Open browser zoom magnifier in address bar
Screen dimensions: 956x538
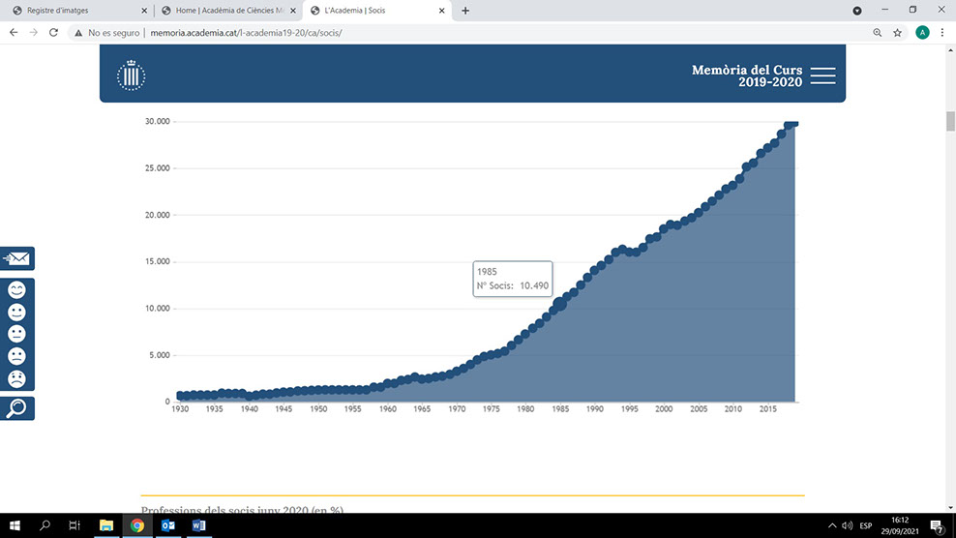(x=878, y=32)
